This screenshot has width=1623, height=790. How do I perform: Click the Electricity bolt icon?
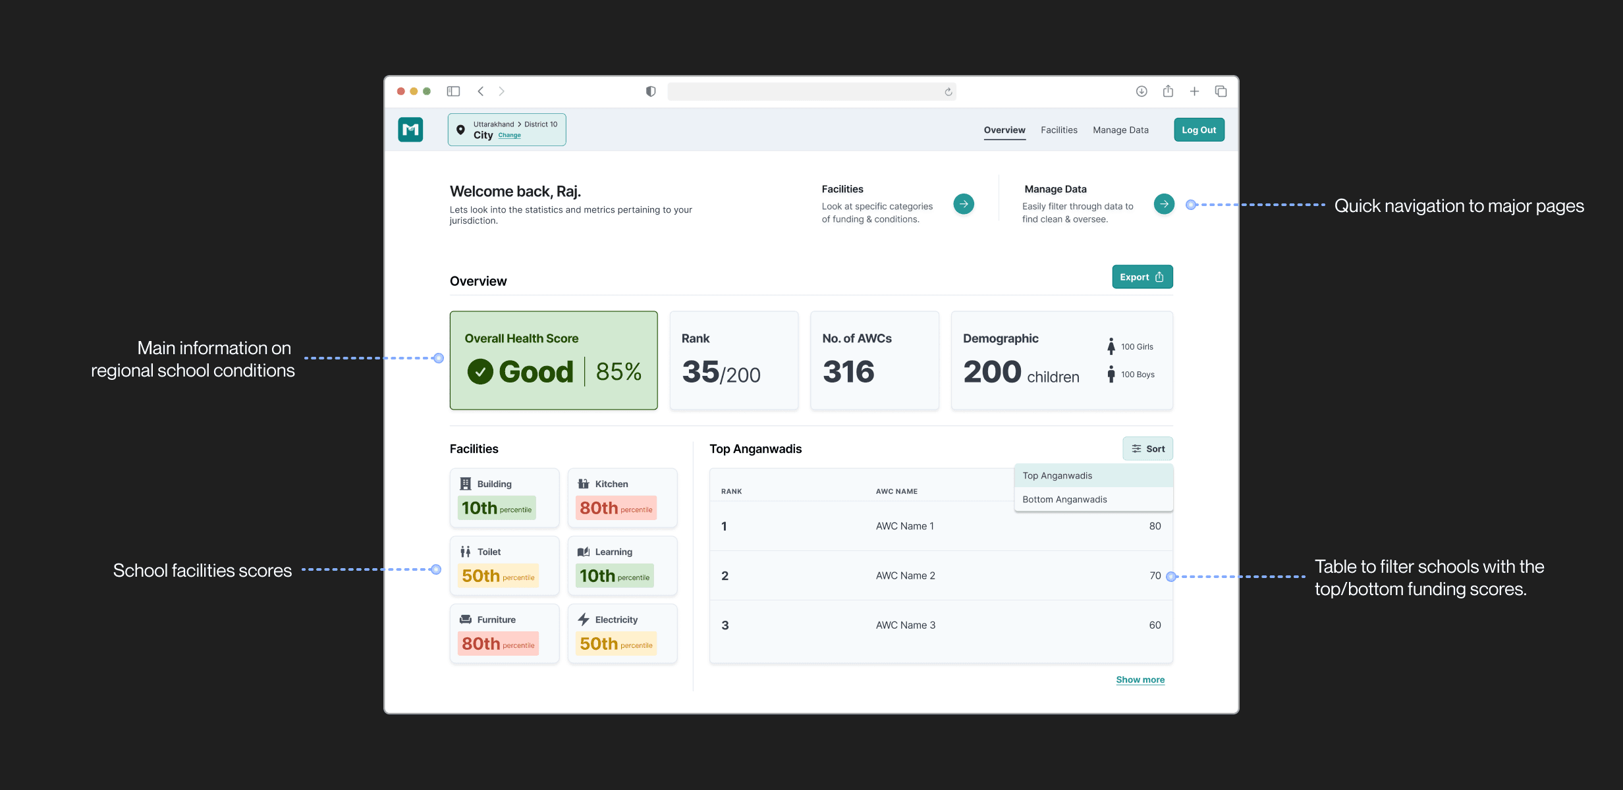[x=584, y=619]
